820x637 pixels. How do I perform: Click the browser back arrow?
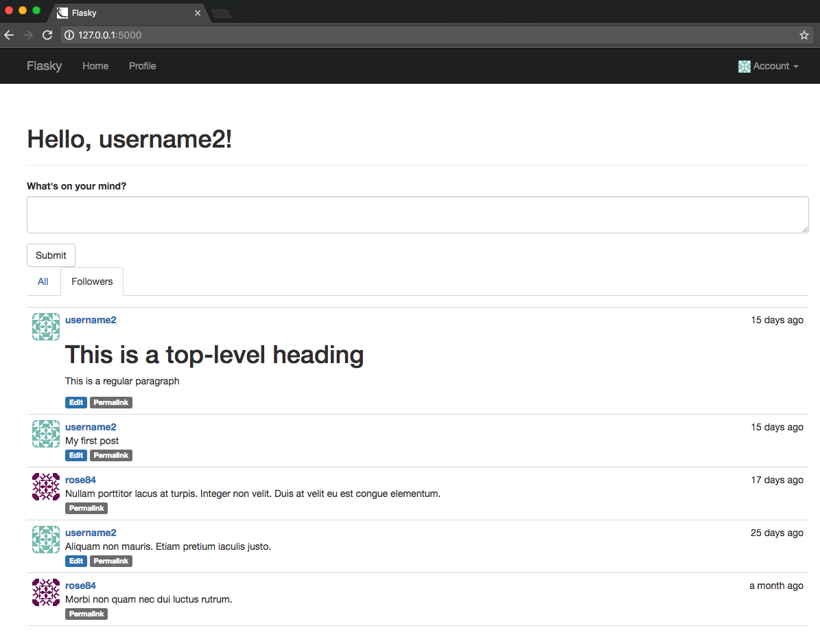pos(9,35)
